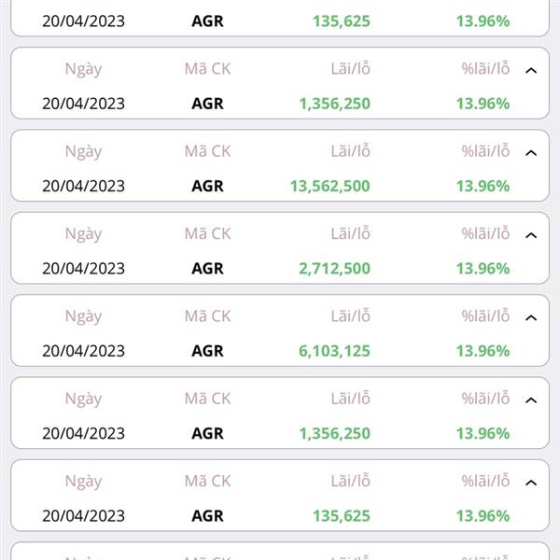Collapse the 13,562,500 profit card chevron

click(531, 153)
